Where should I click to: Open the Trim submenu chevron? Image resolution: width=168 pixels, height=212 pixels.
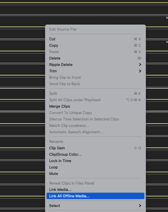[140, 71]
